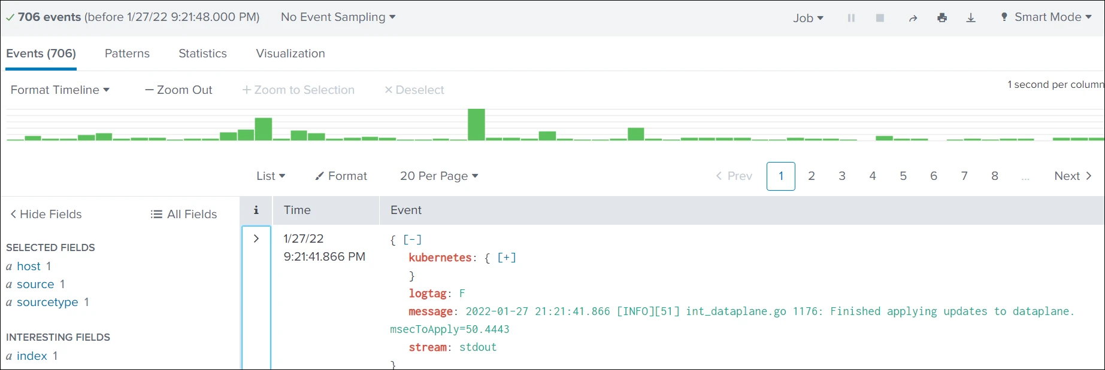Select the source field

pos(35,284)
